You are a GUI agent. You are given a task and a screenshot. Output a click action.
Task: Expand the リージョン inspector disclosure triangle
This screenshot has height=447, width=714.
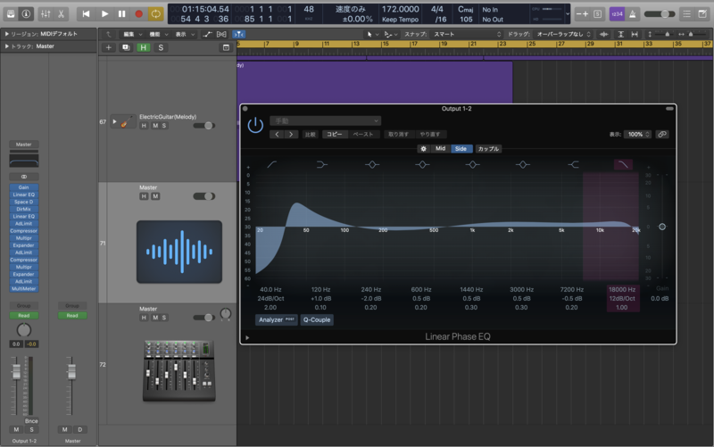click(7, 34)
